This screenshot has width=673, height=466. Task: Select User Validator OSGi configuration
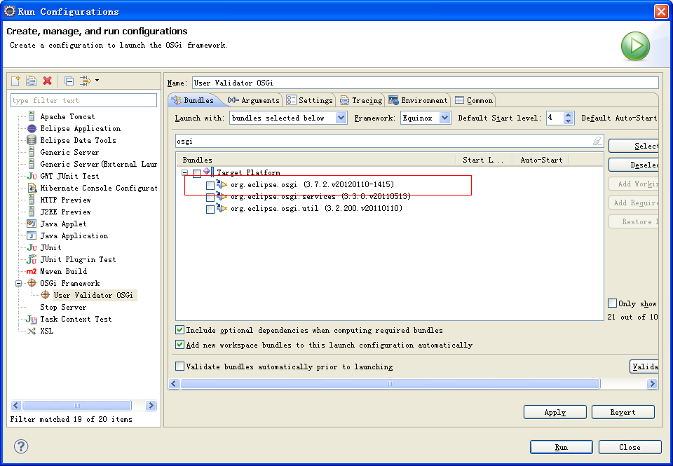click(93, 295)
